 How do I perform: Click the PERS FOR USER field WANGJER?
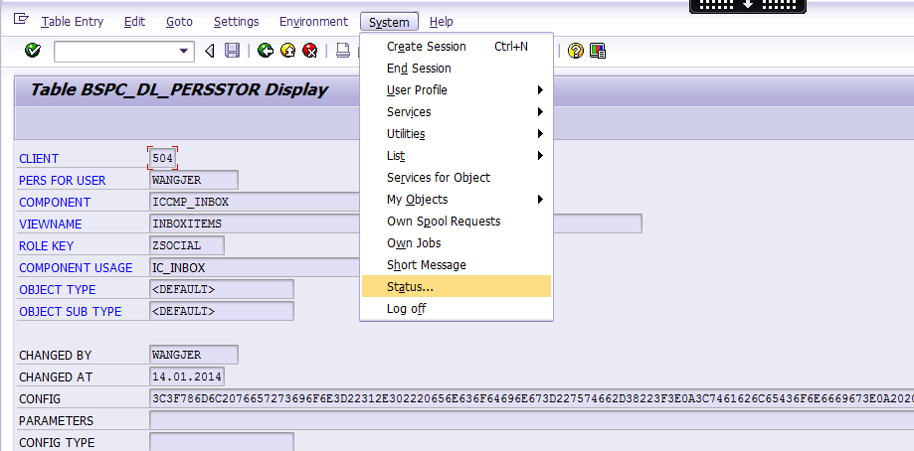pos(194,180)
